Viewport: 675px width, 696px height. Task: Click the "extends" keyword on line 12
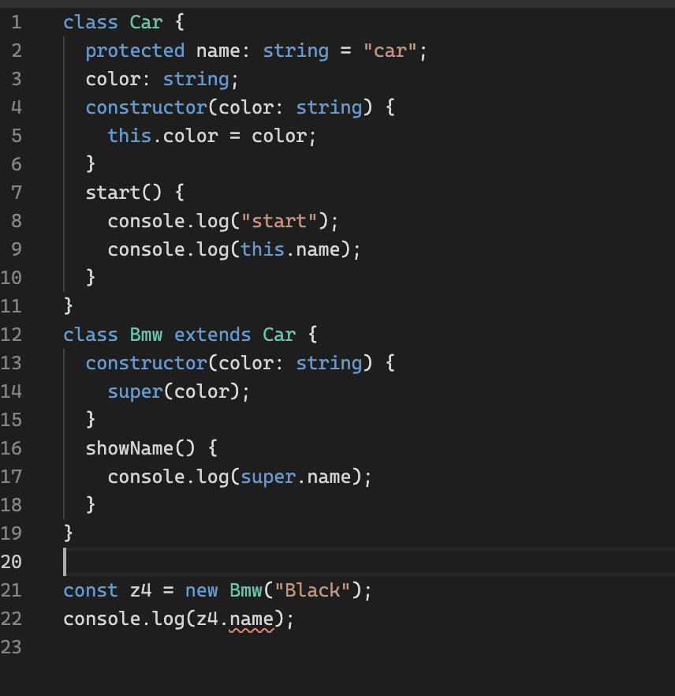(x=212, y=335)
